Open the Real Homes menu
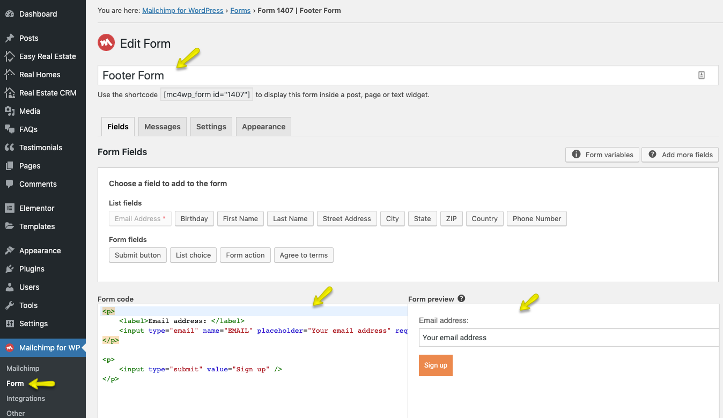 pyautogui.click(x=43, y=75)
